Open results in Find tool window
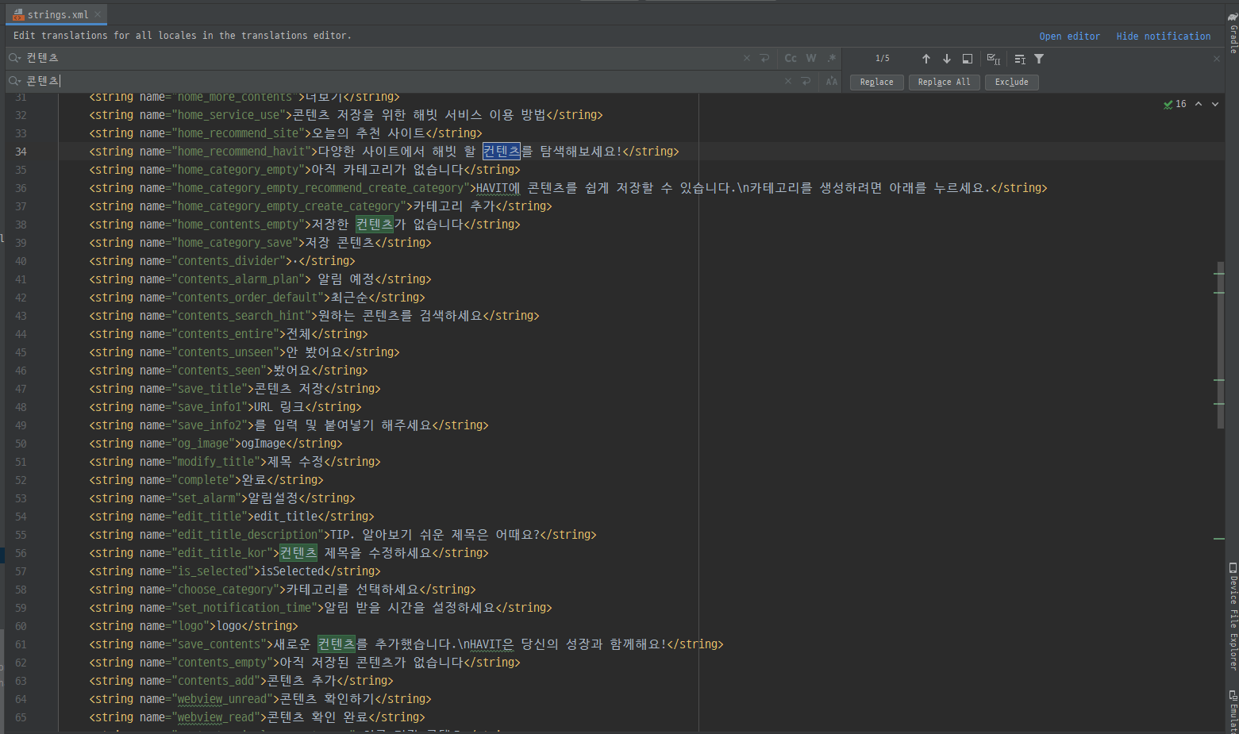Screen dimensions: 1239x734 (x=967, y=57)
